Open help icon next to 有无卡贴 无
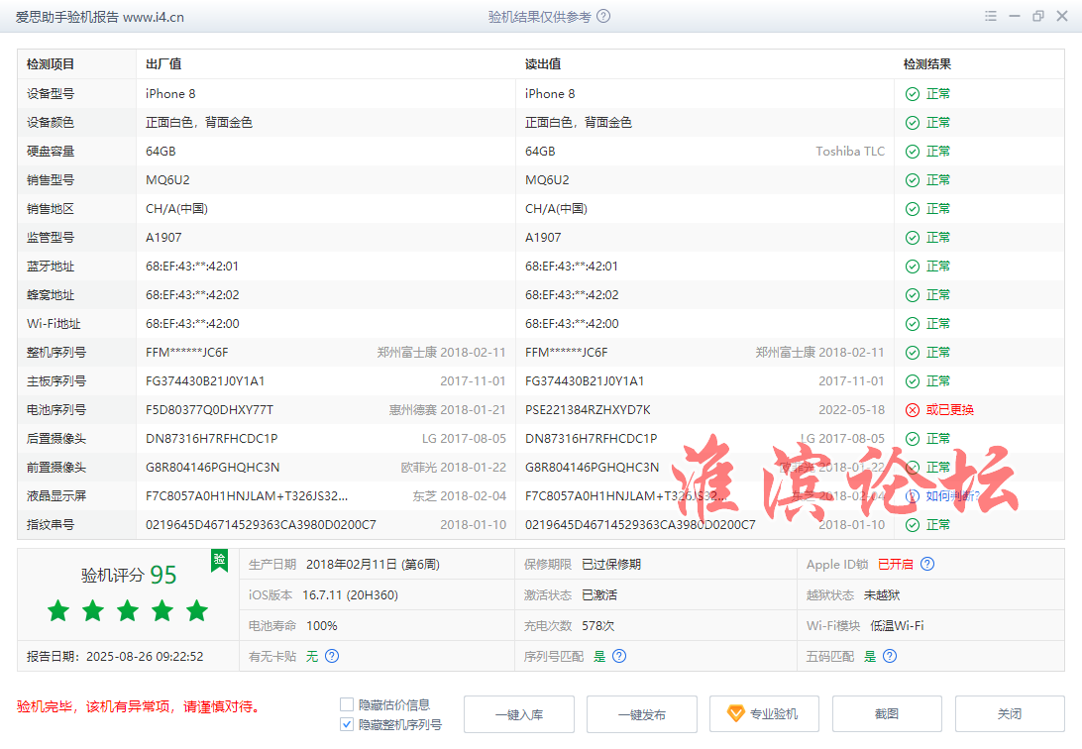1082x749 pixels. pyautogui.click(x=332, y=656)
